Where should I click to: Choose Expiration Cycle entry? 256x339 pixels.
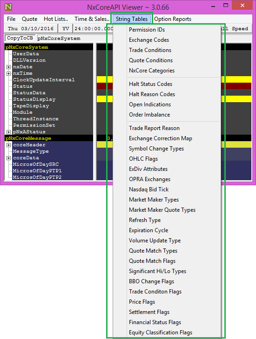tap(148, 230)
